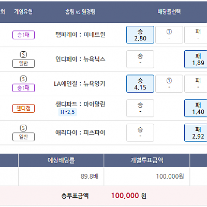Image resolution: width=207 pixels, height=207 pixels.
Task: Click the S icon on LA에인절 row
Action: [23, 79]
